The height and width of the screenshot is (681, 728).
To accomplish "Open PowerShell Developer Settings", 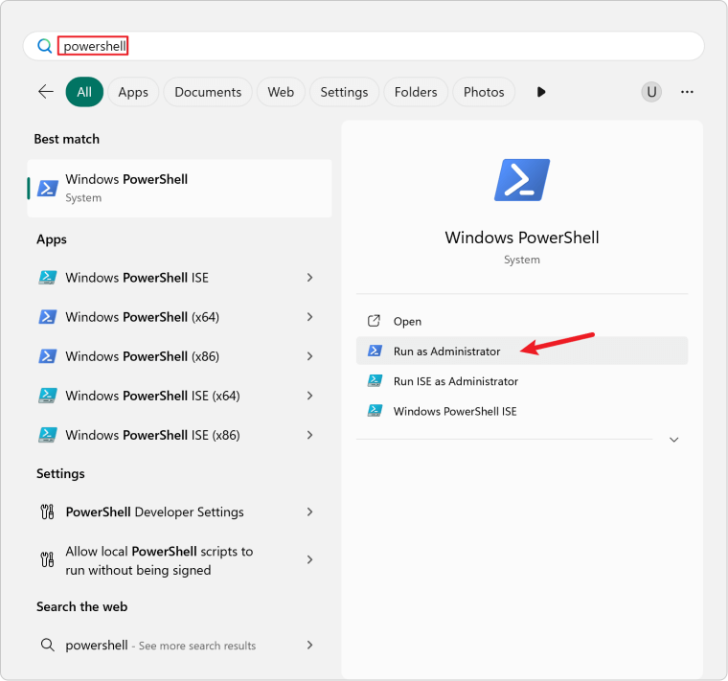I will point(180,512).
